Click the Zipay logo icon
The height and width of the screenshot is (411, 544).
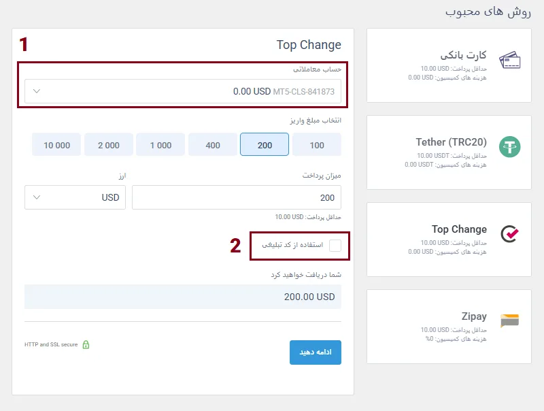click(x=510, y=320)
